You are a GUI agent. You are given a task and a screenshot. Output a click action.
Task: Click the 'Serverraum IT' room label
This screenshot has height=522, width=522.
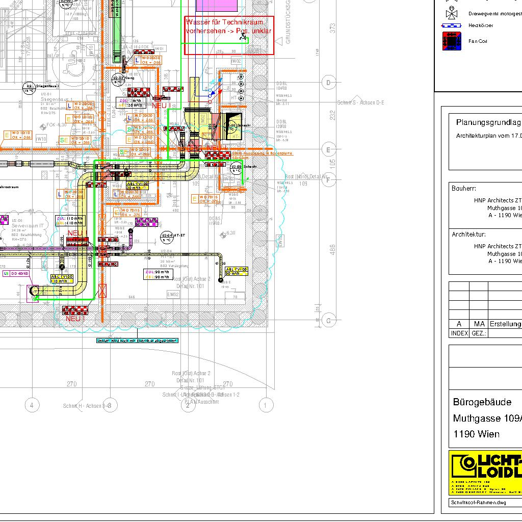28,226
